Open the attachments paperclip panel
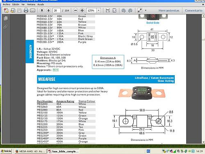The image size is (205, 154). click(x=6, y=27)
